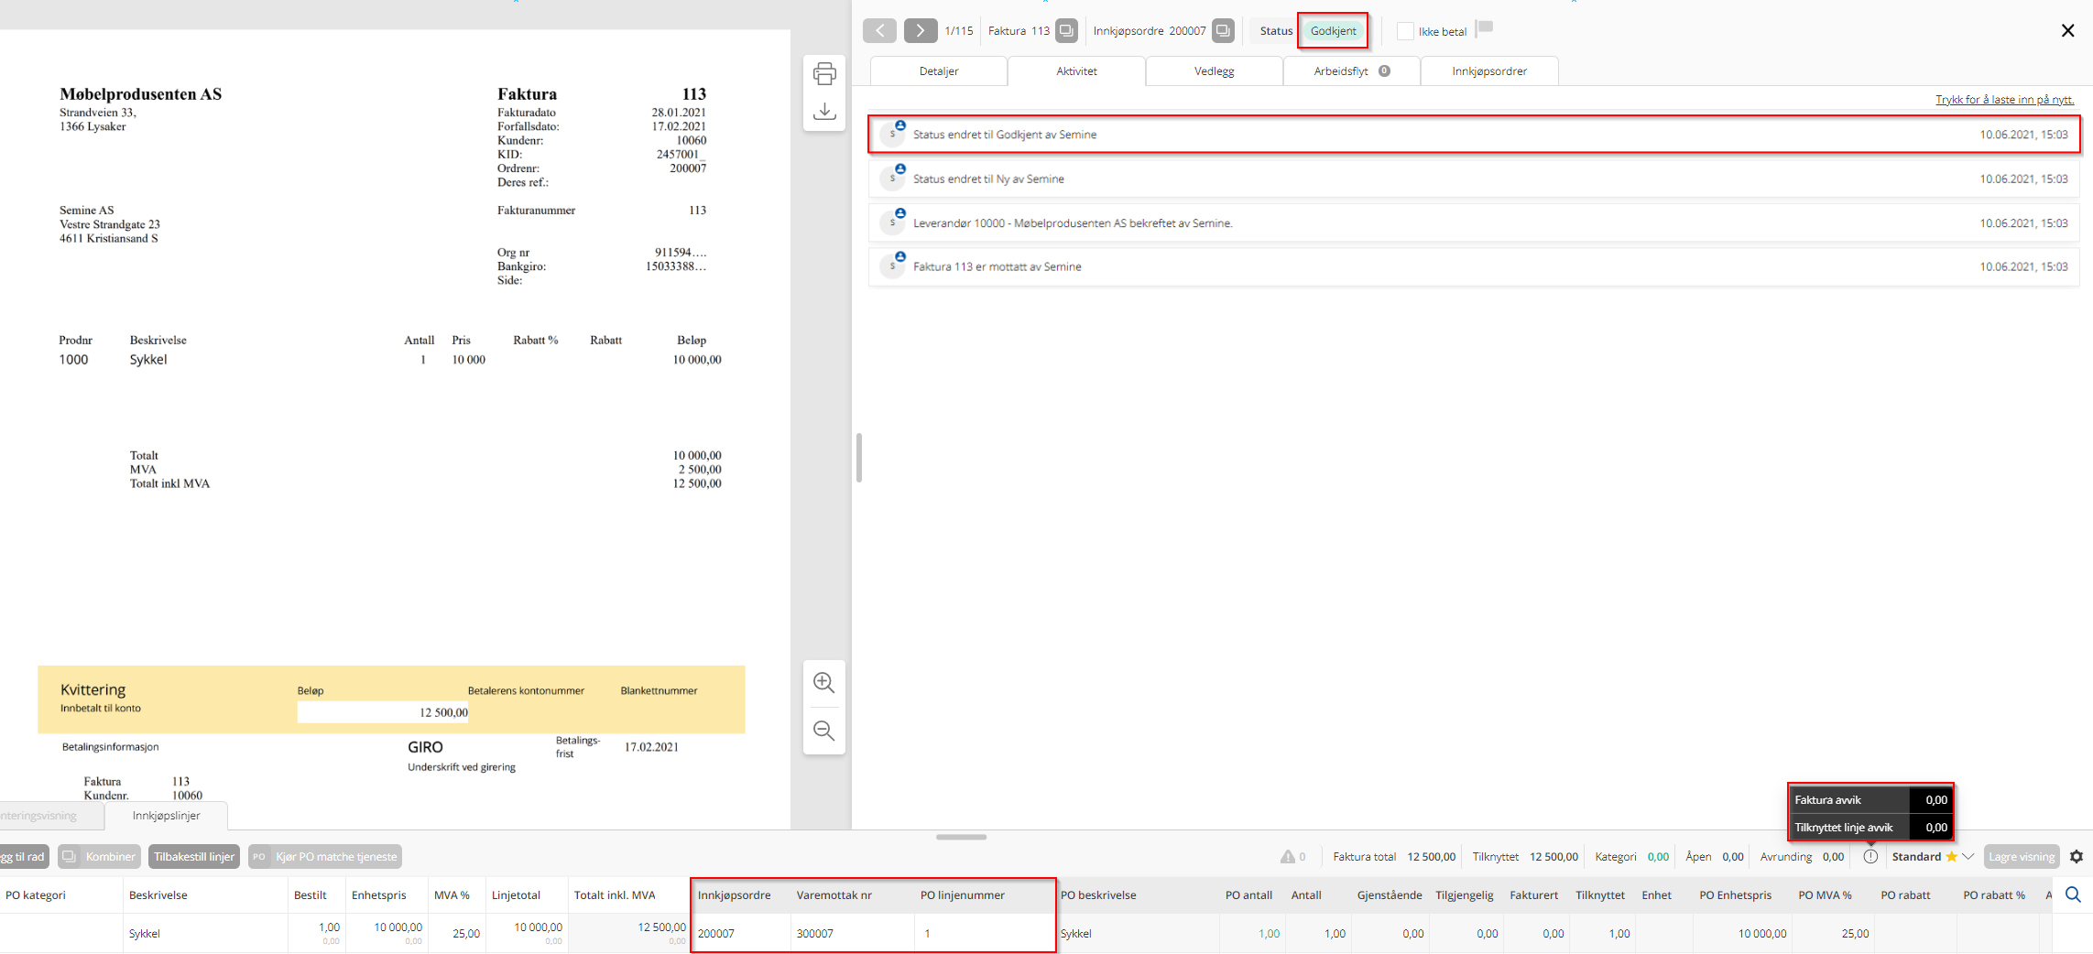
Task: Open the Vedlegg tab
Action: coord(1214,71)
